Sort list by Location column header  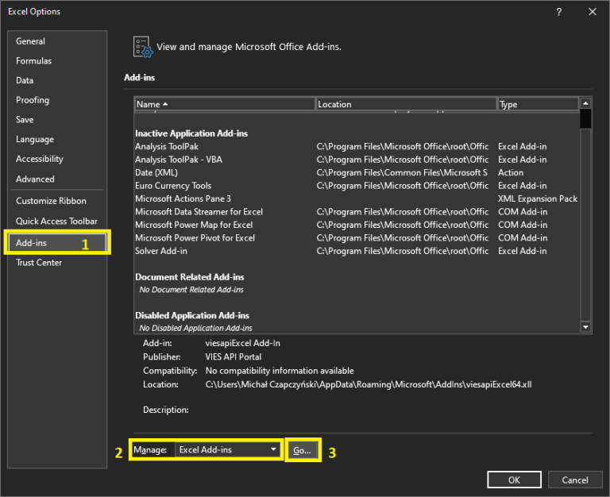(x=405, y=104)
